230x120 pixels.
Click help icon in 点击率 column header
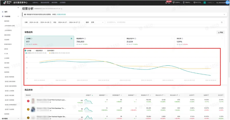click(x=194, y=95)
